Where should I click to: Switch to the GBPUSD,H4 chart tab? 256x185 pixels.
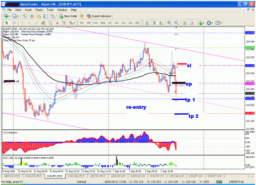click(118, 176)
